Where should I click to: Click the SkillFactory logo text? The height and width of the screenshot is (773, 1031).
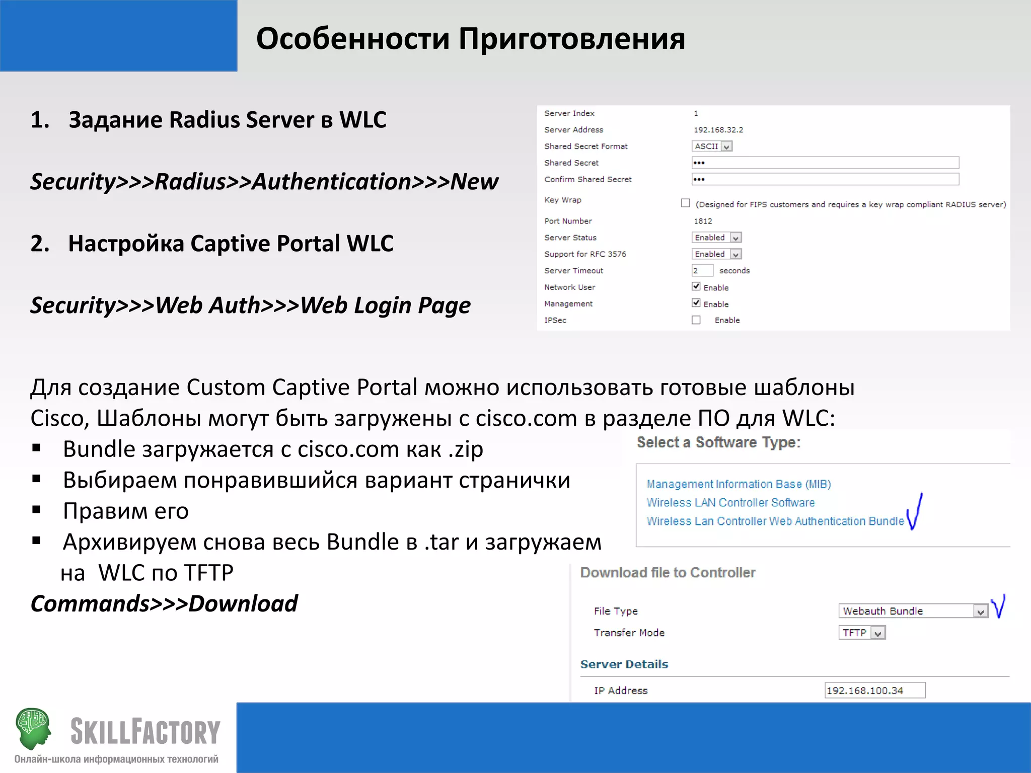click(x=145, y=731)
